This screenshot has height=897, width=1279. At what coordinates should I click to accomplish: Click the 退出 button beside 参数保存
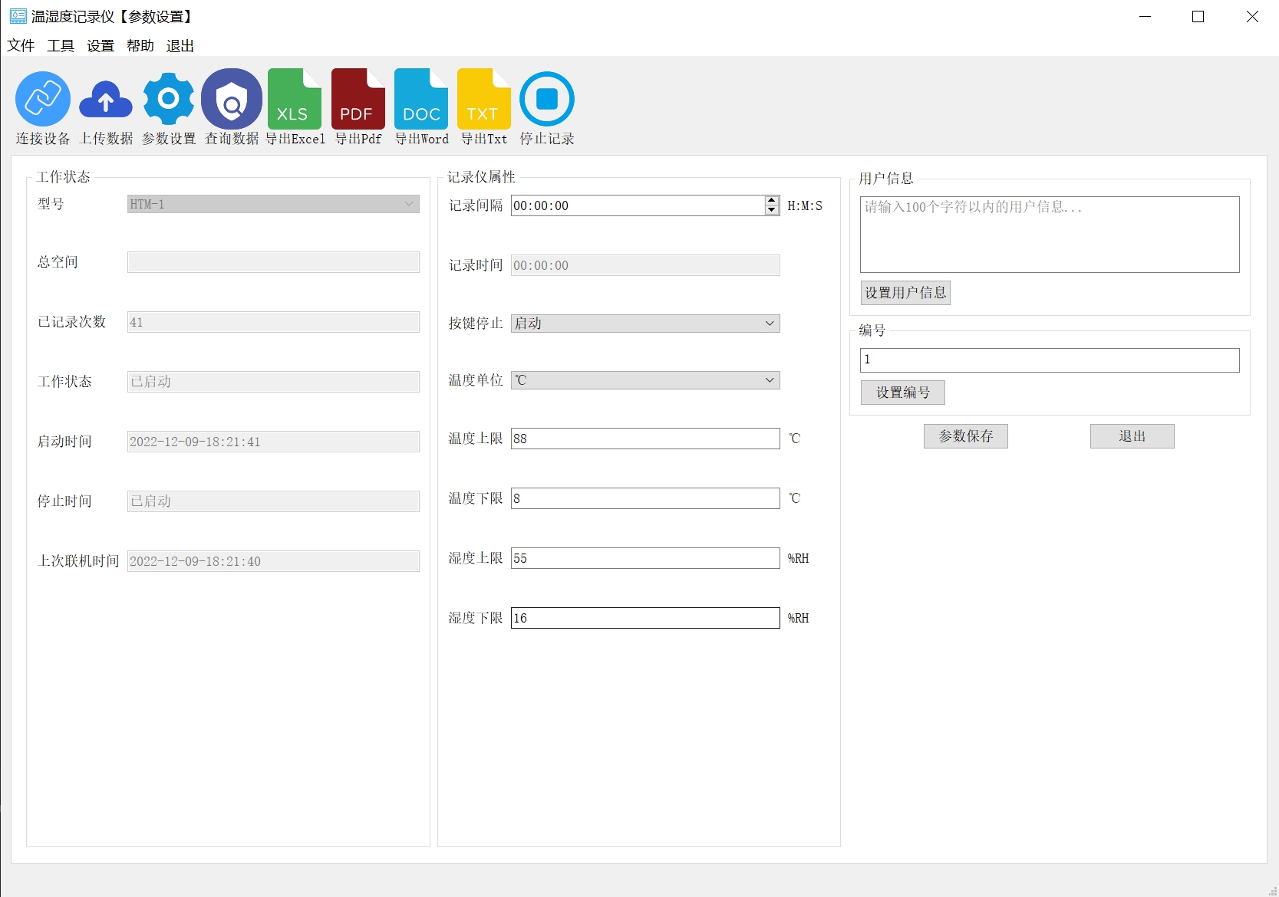[x=1132, y=436]
